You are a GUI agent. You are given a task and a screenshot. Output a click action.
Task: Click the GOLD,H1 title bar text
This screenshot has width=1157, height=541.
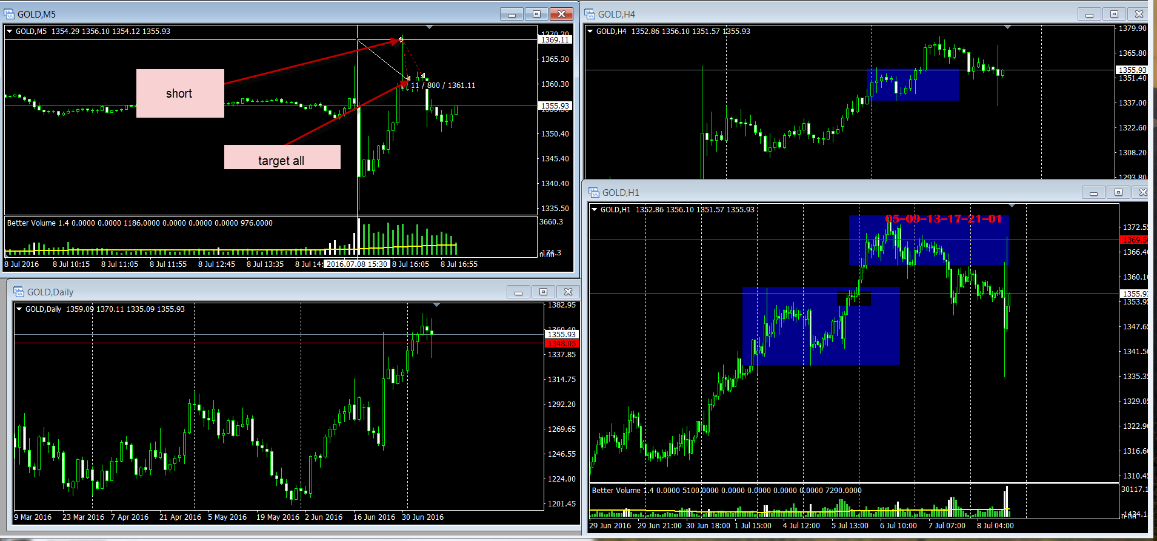pos(621,192)
